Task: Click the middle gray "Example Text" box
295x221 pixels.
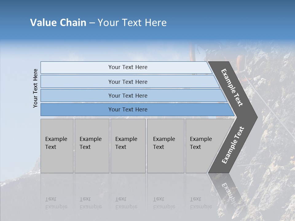Action: point(128,146)
